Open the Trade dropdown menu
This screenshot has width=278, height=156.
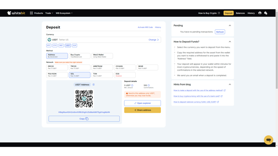point(49,13)
